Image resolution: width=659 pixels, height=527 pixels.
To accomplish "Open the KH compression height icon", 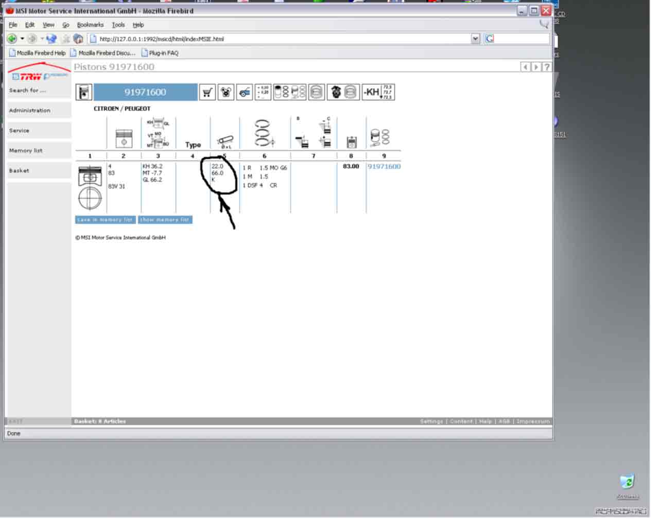I will (x=378, y=92).
